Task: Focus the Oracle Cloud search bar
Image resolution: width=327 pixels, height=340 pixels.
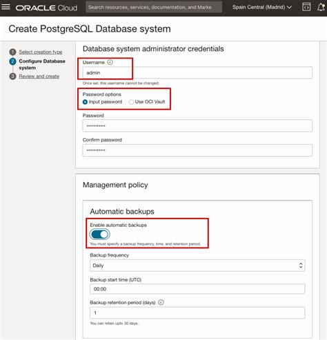Action: pyautogui.click(x=154, y=7)
